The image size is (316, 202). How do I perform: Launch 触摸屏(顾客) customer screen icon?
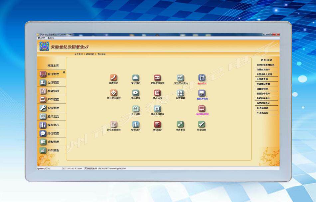coord(202,109)
